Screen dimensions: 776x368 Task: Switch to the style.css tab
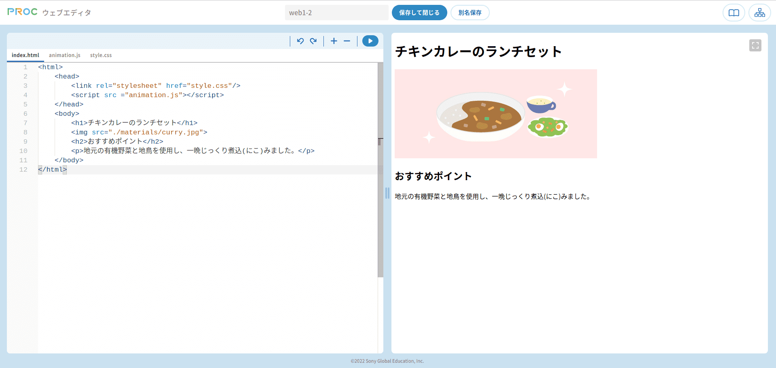101,55
